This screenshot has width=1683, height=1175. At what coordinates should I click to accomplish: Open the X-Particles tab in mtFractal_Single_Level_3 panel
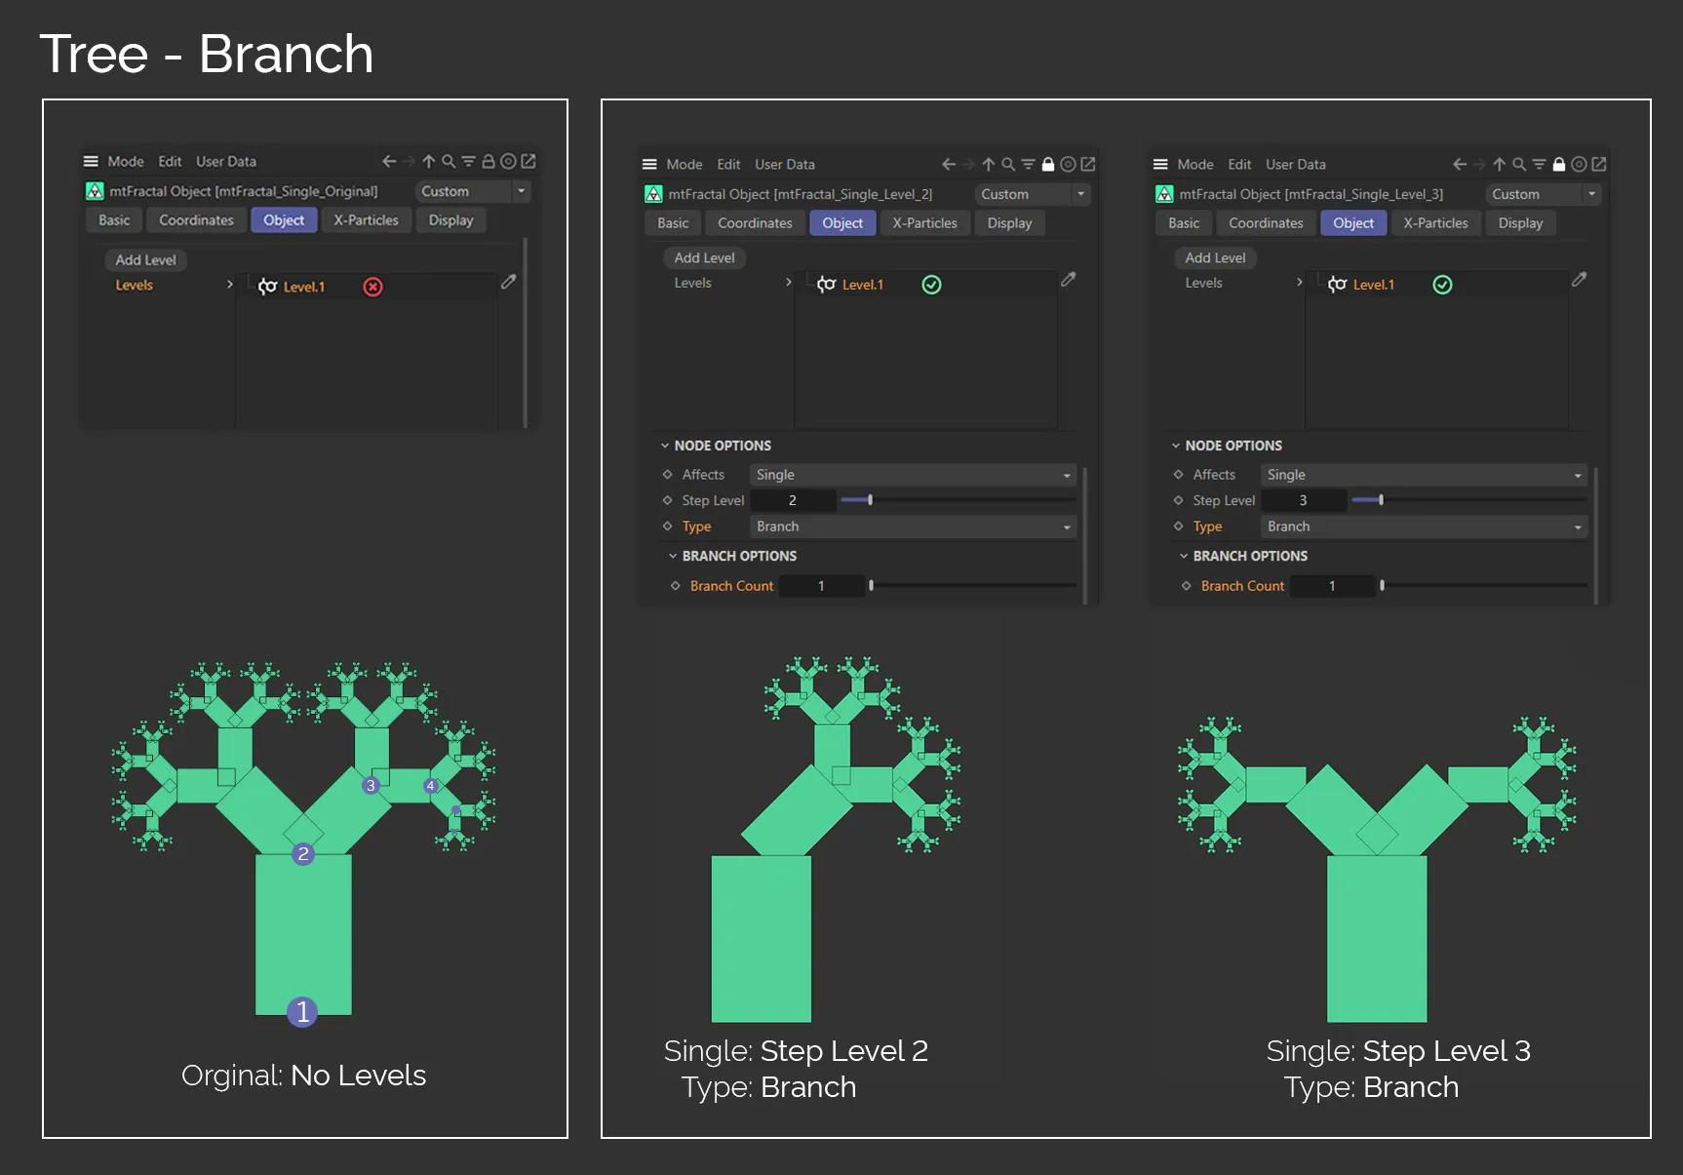[1435, 223]
